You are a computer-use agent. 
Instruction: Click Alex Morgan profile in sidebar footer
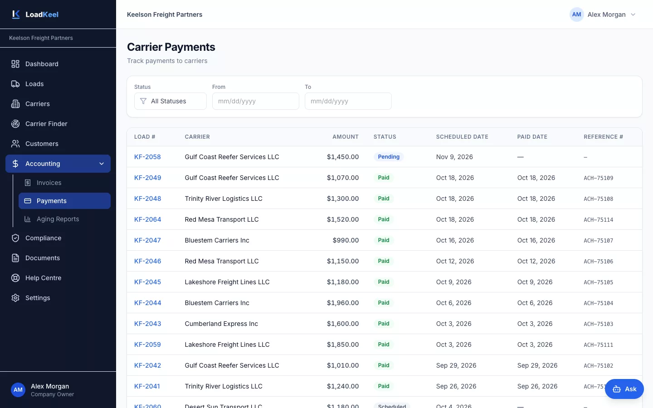coord(58,390)
